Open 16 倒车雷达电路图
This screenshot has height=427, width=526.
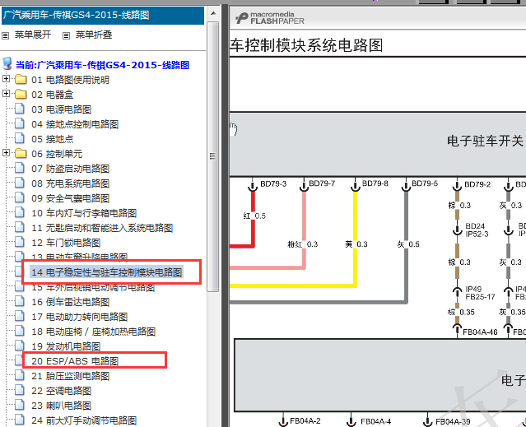click(71, 302)
